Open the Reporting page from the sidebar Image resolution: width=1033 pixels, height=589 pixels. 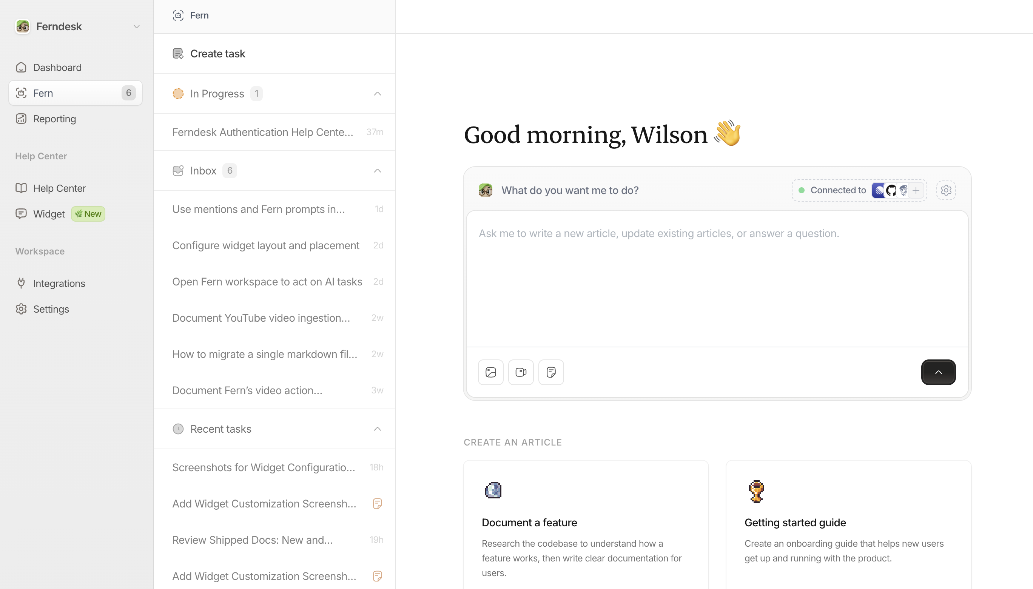pyautogui.click(x=55, y=119)
